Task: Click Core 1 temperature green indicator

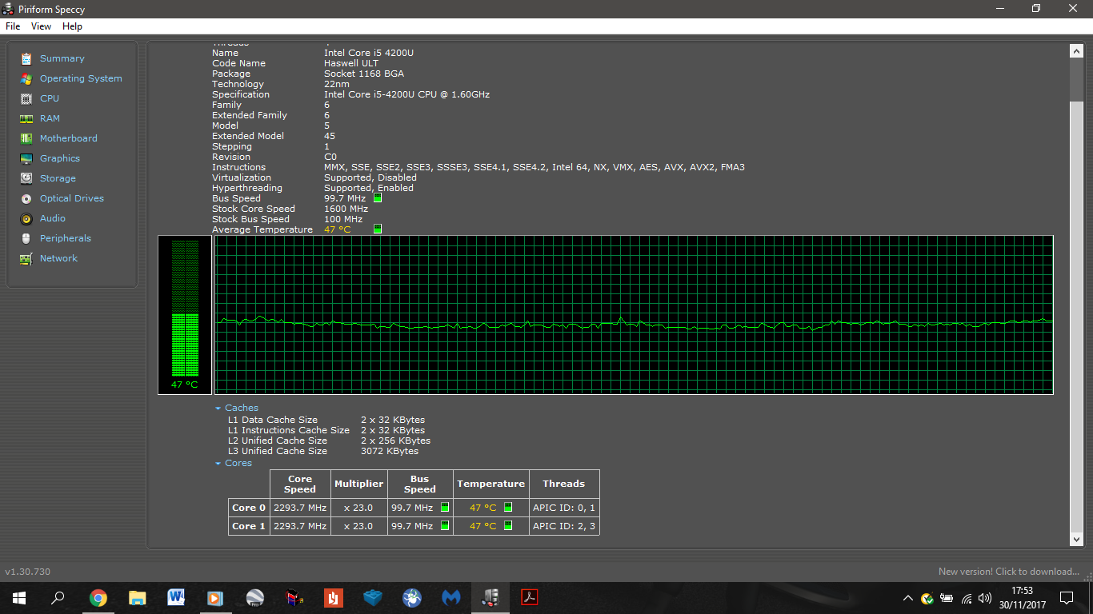Action: [x=507, y=525]
